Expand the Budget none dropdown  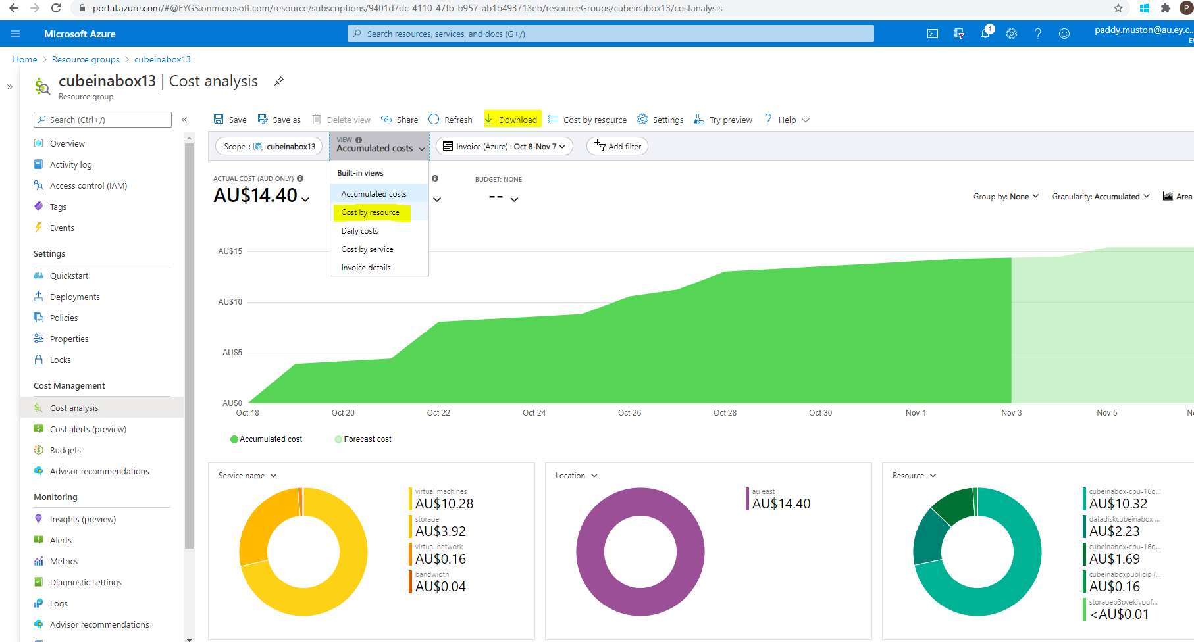tap(514, 199)
